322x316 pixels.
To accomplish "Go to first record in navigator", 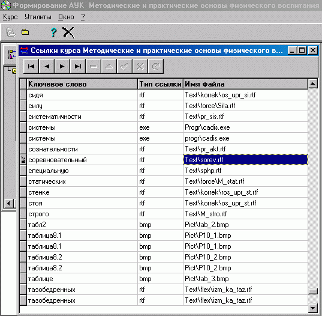I will 31,66.
